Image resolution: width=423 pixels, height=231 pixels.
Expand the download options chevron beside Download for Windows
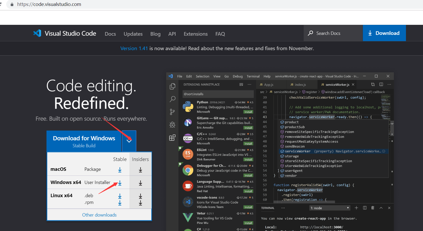point(129,141)
